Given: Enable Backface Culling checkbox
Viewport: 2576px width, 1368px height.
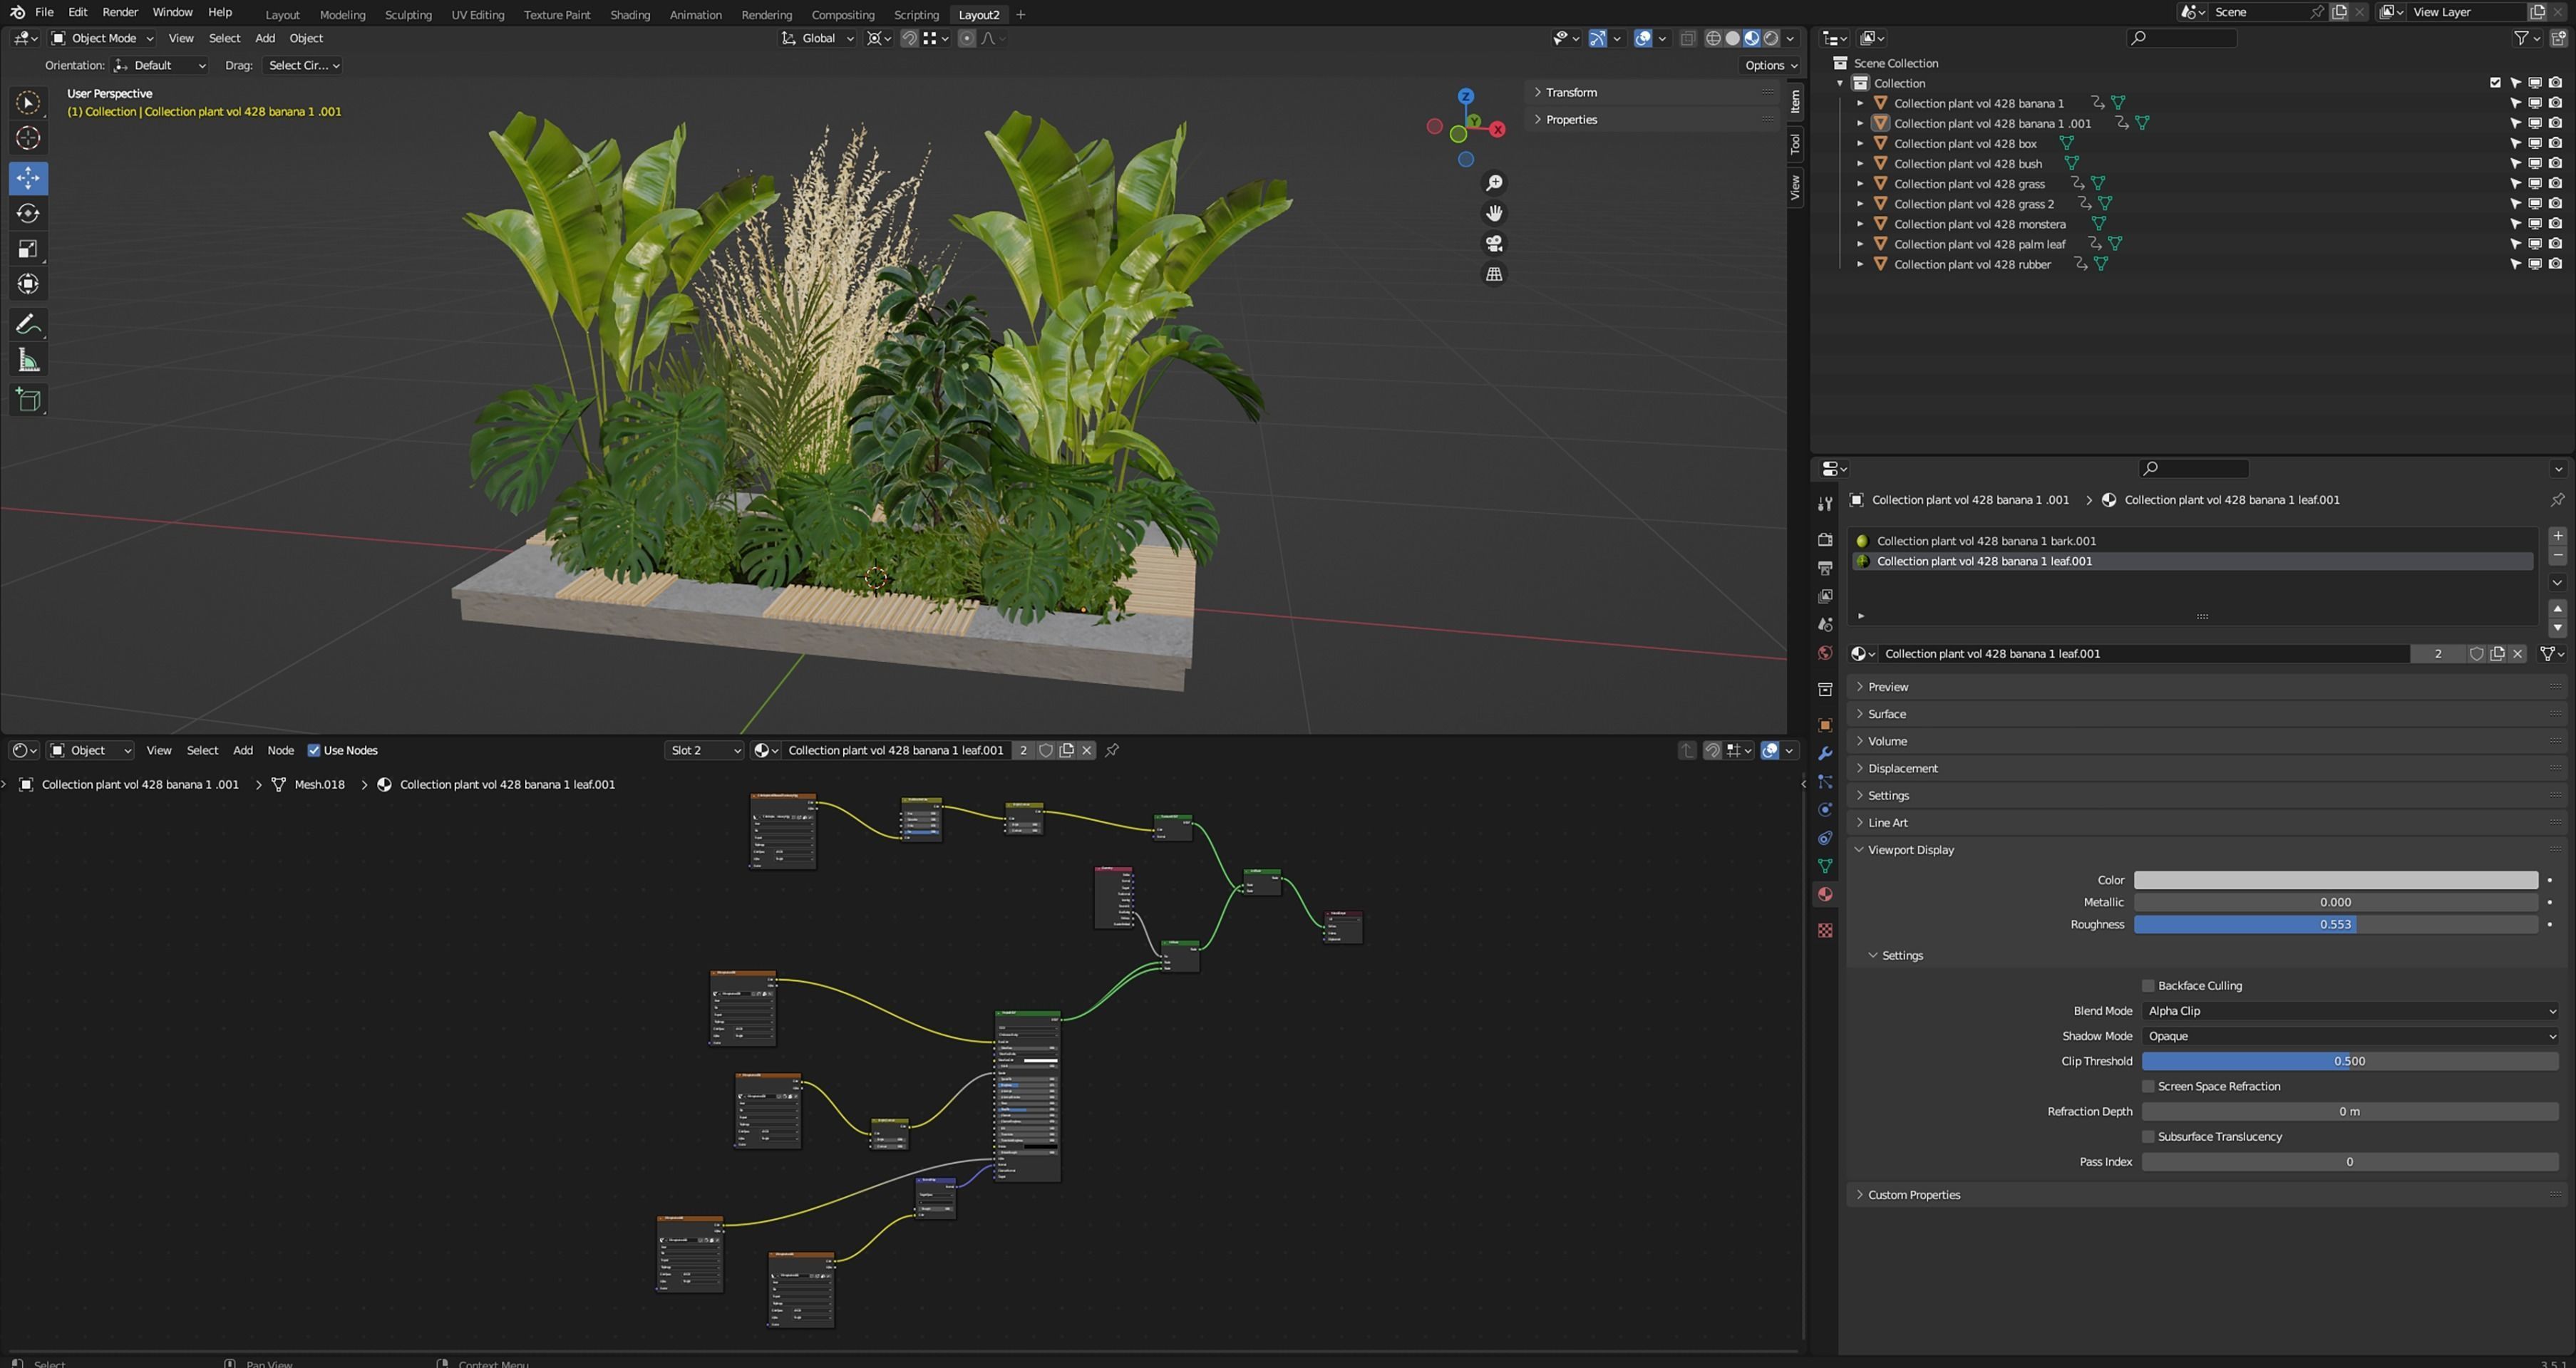Looking at the screenshot, I should click(x=2148, y=985).
